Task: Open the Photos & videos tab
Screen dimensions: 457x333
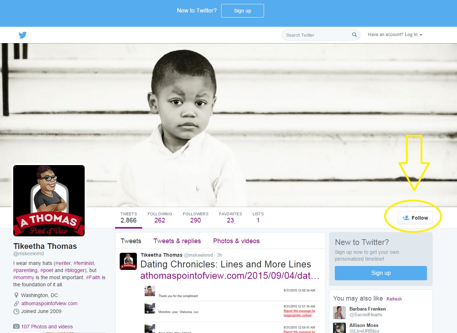Action: [236, 241]
